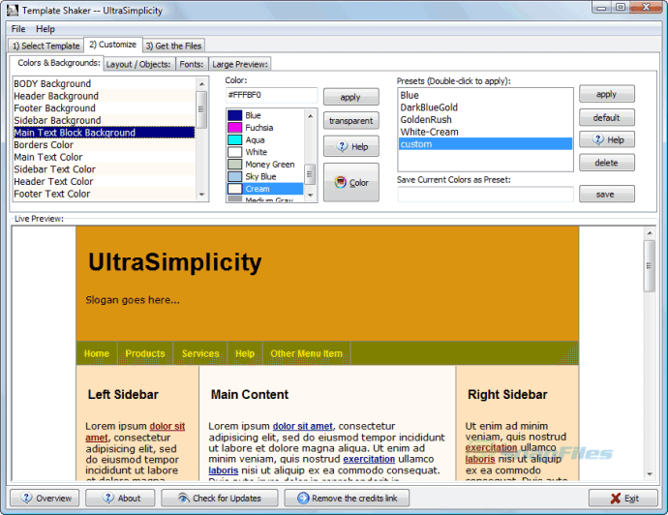Select BODY Background in element list
668x515 pixels.
point(104,83)
